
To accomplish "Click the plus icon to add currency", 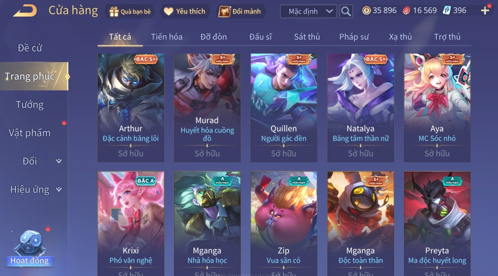I will 485,11.
